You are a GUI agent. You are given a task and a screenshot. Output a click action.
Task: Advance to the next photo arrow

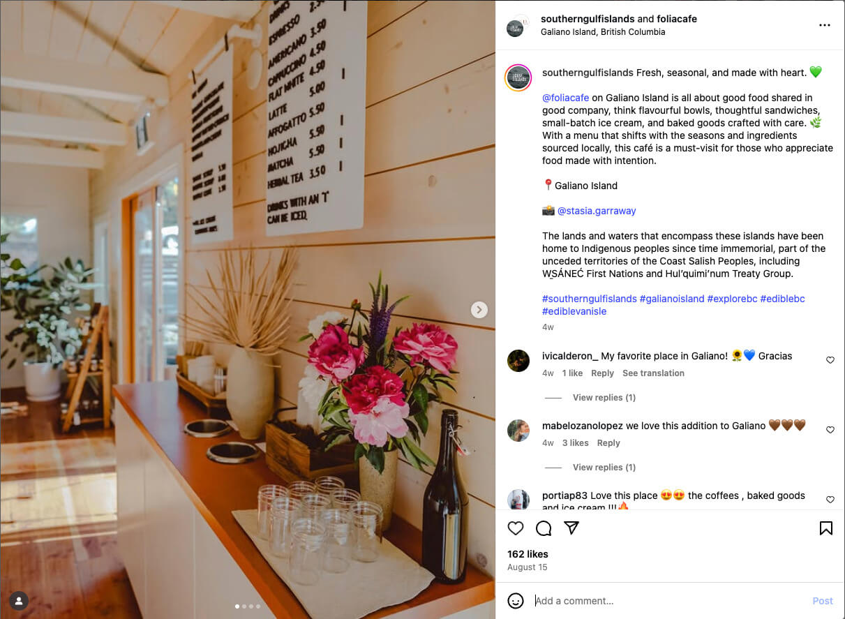point(479,309)
